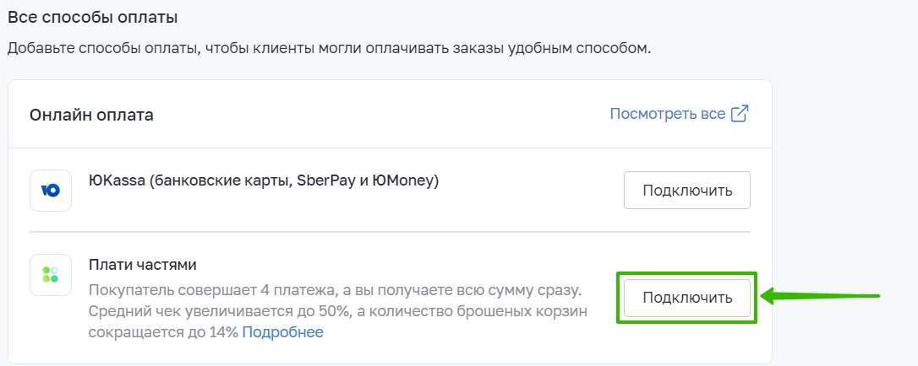Click the ЮKassa logo icon
This screenshot has height=366, width=918.
[51, 191]
